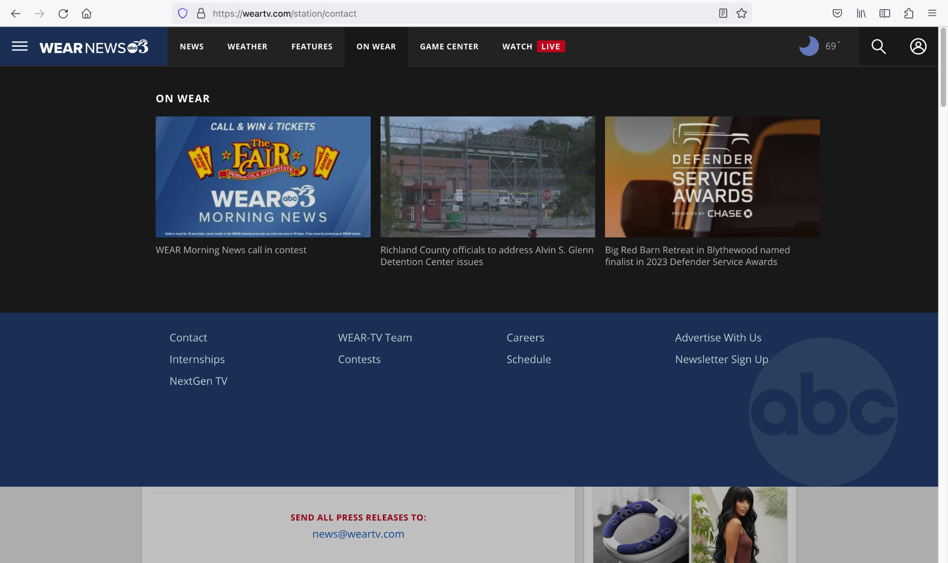The image size is (948, 563).
Task: Open the WEAR Morning News contest thumbnail
Action: click(x=263, y=177)
